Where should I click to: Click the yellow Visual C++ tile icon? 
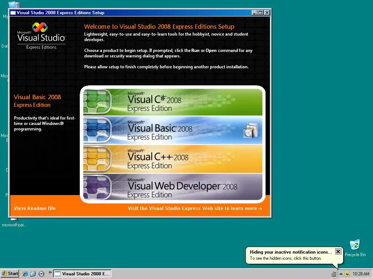[x=97, y=159]
